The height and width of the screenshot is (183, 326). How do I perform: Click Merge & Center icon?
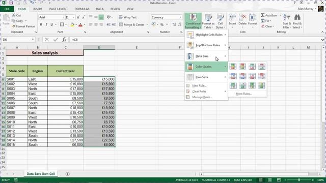121,25
